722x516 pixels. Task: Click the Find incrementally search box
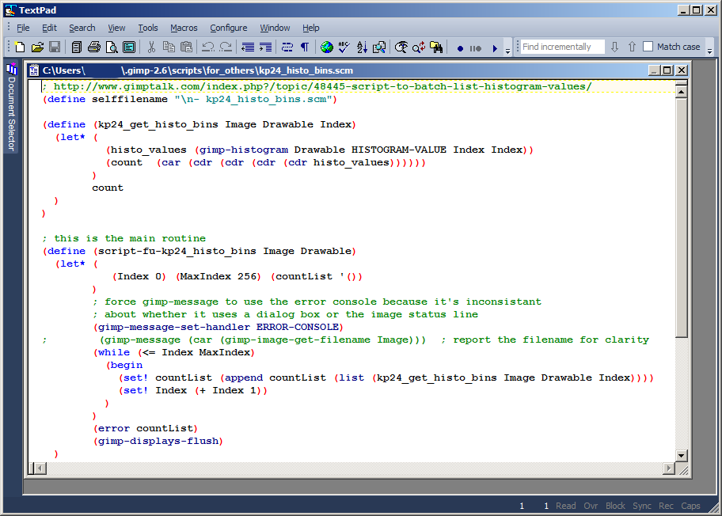(562, 47)
